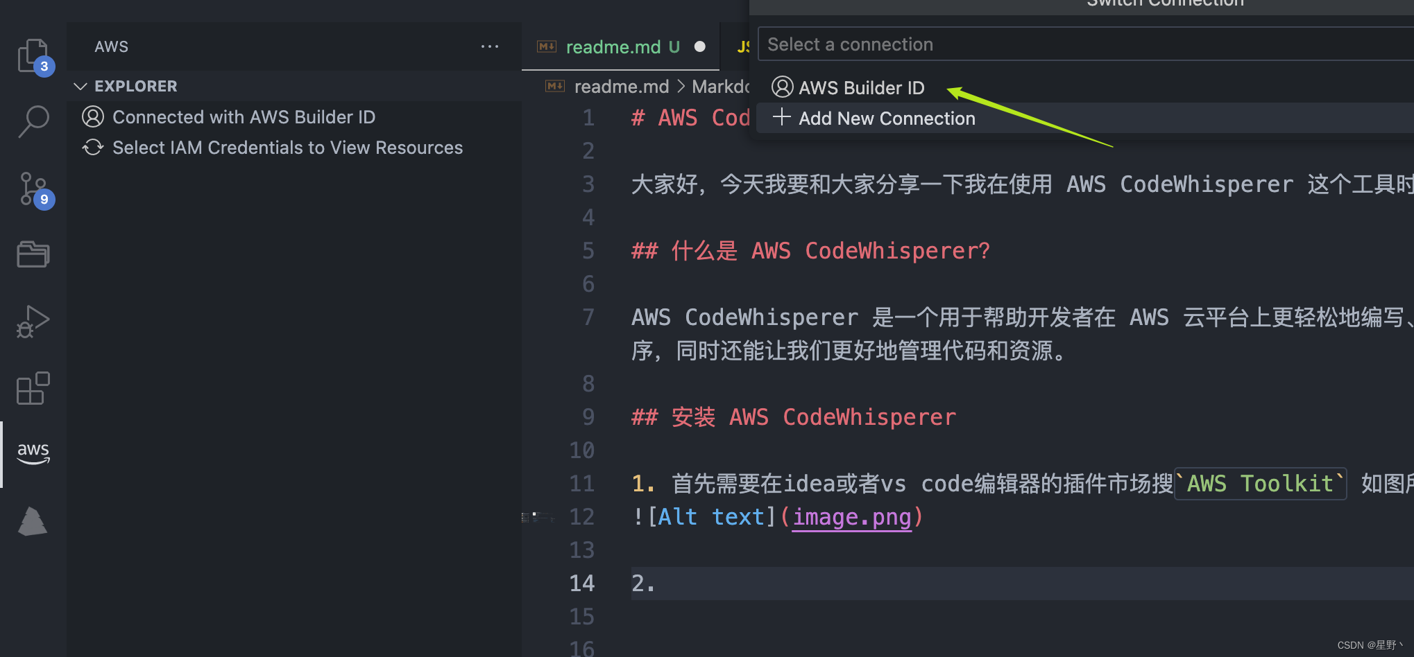
Task: Click line number 14 in the gutter
Action: coord(582,584)
